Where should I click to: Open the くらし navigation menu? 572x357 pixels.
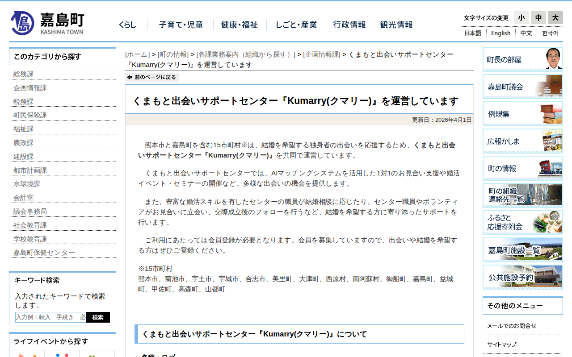click(x=128, y=25)
